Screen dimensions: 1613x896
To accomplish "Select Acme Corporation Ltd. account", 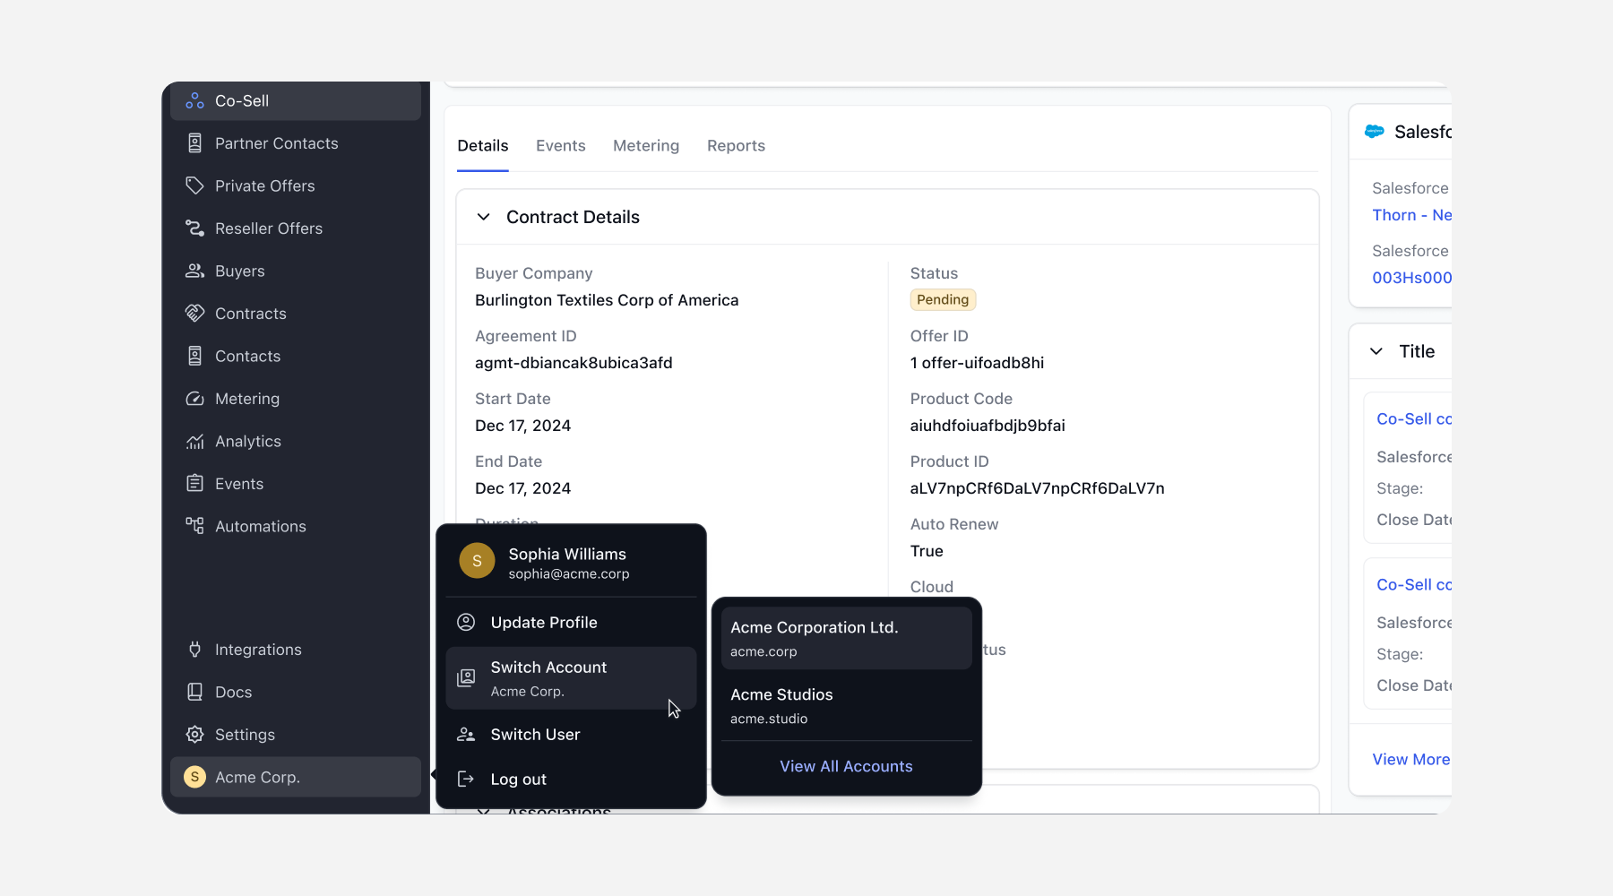I will pyautogui.click(x=847, y=638).
